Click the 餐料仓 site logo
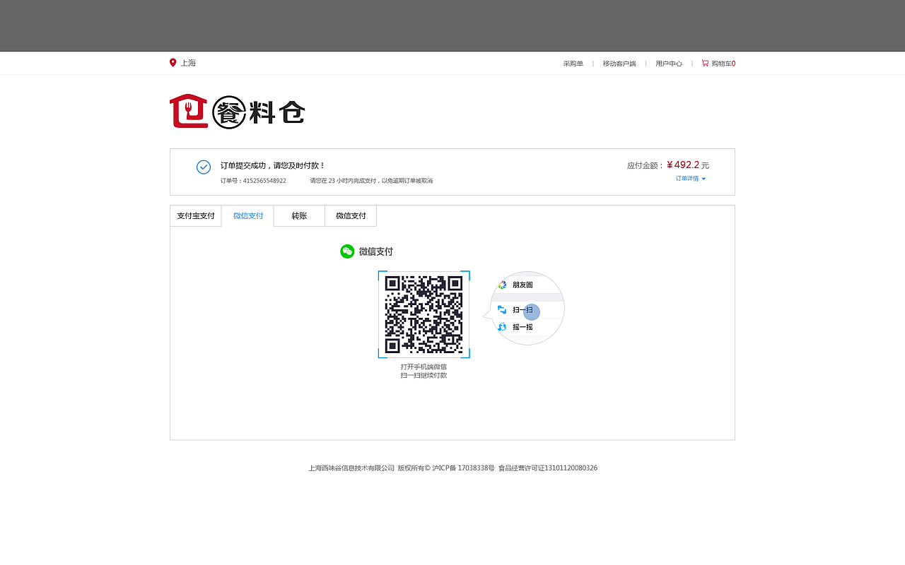Viewport: 905px width, 565px height. pyautogui.click(x=238, y=112)
